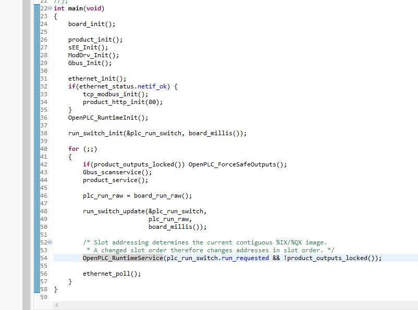Image resolution: width=418 pixels, height=310 pixels.
Task: Click the Gbus_scanservice() call
Action: click(x=117, y=172)
